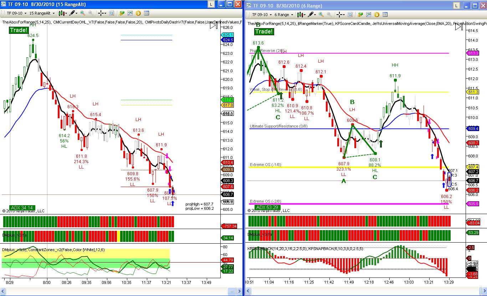Viewport: 487px width, 296px height.
Task: Open the data box icon, 15 RangeAlt window
Action: click(x=112, y=13)
